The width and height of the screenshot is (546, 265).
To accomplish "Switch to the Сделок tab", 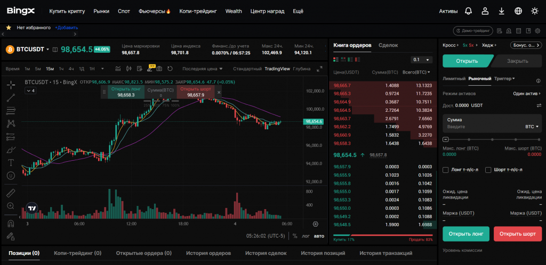I will click(388, 45).
